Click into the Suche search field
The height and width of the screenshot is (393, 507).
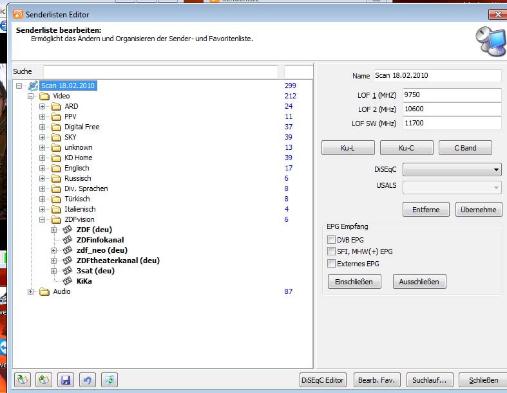click(x=160, y=71)
